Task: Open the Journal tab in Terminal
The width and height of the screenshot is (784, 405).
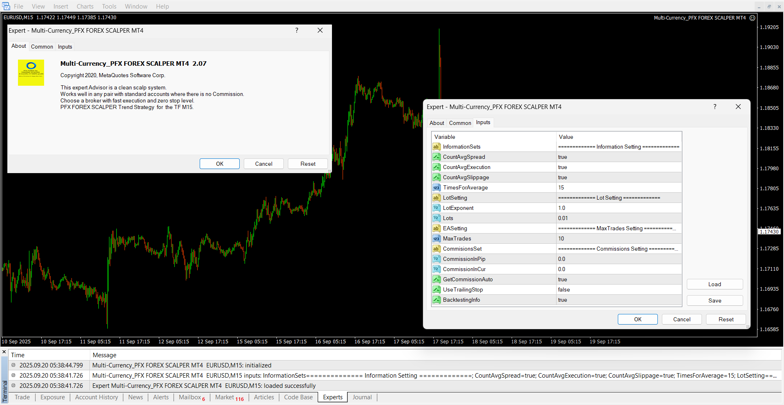Action: coord(362,397)
